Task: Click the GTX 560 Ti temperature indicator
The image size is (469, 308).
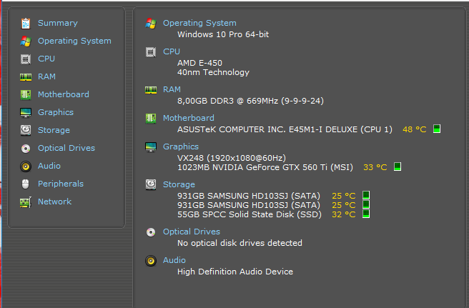Action: (x=398, y=167)
